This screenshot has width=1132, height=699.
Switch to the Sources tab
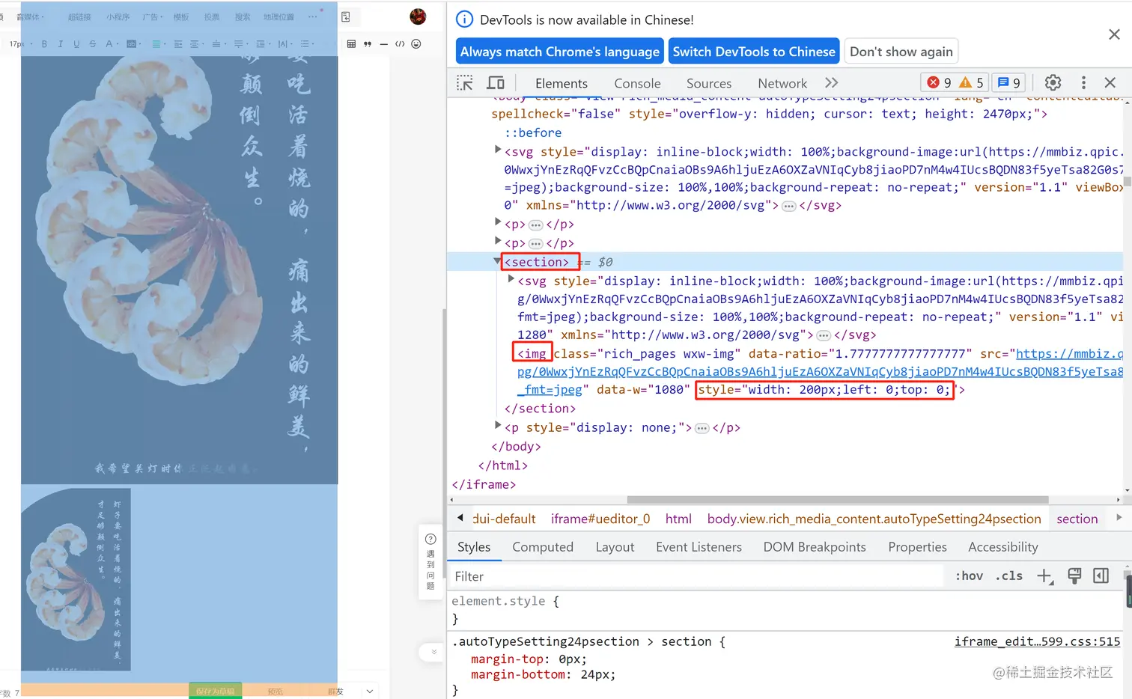coord(709,83)
